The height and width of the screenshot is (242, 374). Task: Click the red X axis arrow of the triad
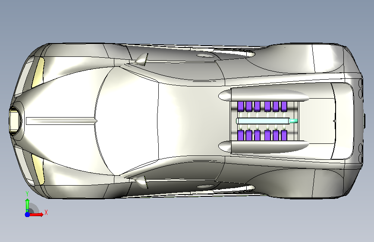[x=36, y=214]
